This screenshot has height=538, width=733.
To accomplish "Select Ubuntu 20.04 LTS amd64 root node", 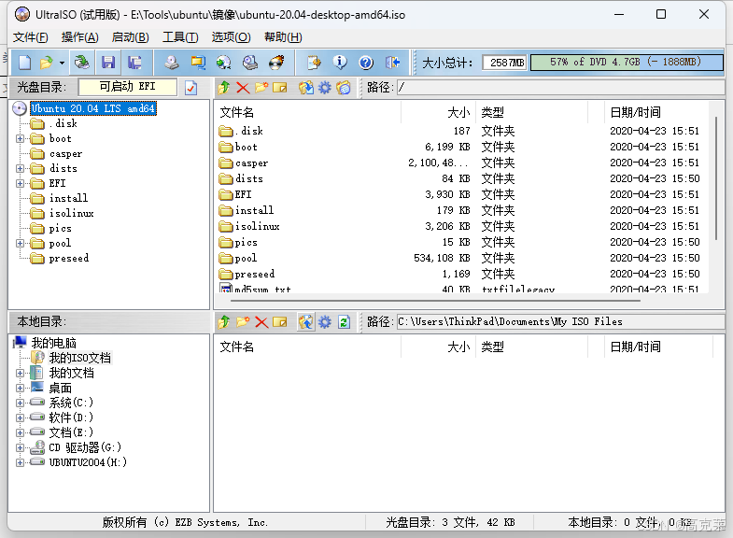I will (x=93, y=108).
